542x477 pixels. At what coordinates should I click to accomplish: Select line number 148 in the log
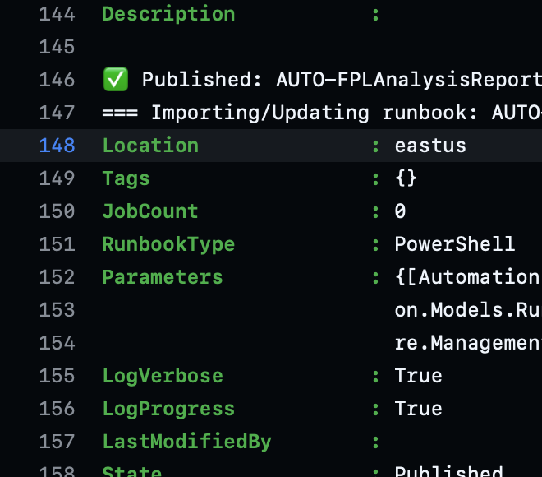[x=57, y=146]
